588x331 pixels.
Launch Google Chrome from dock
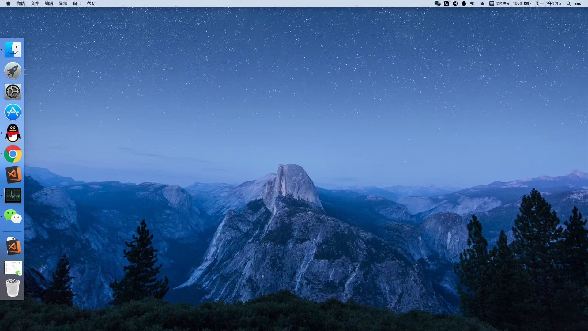pyautogui.click(x=13, y=154)
